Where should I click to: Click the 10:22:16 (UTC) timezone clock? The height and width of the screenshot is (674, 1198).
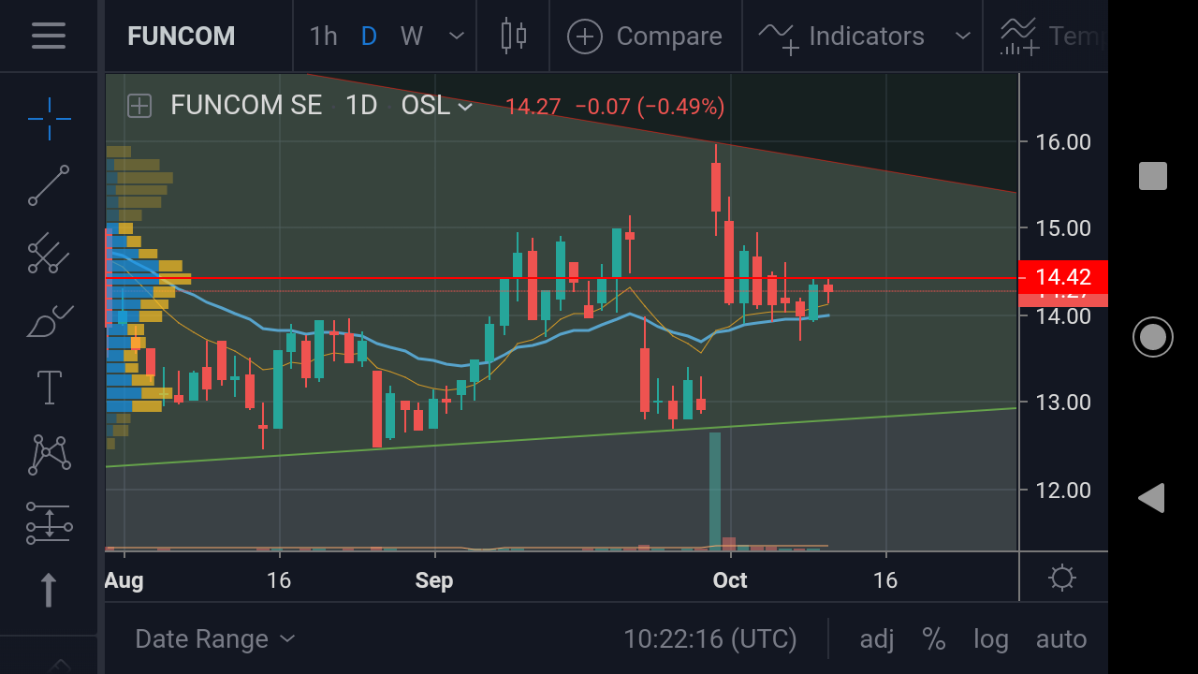pyautogui.click(x=710, y=639)
